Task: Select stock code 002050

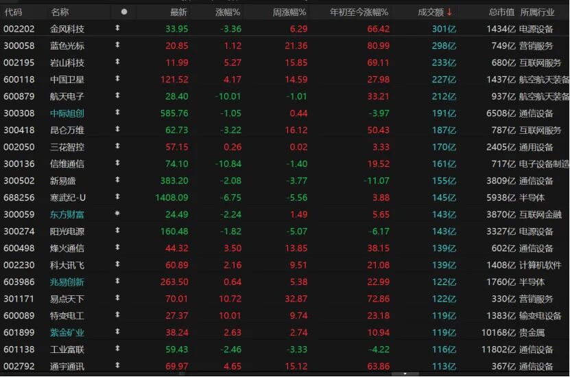Action: [19, 147]
